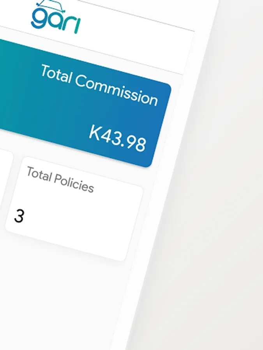Open the Total Policies card
Image resolution: width=263 pixels, height=350 pixels.
pyautogui.click(x=74, y=210)
